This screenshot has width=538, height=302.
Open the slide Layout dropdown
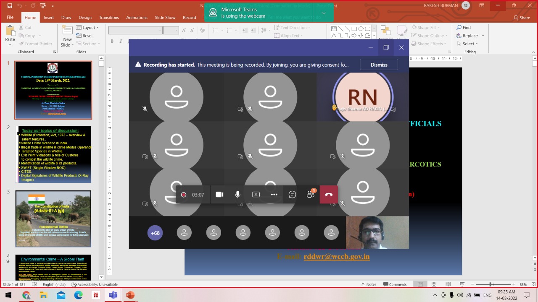click(x=87, y=28)
